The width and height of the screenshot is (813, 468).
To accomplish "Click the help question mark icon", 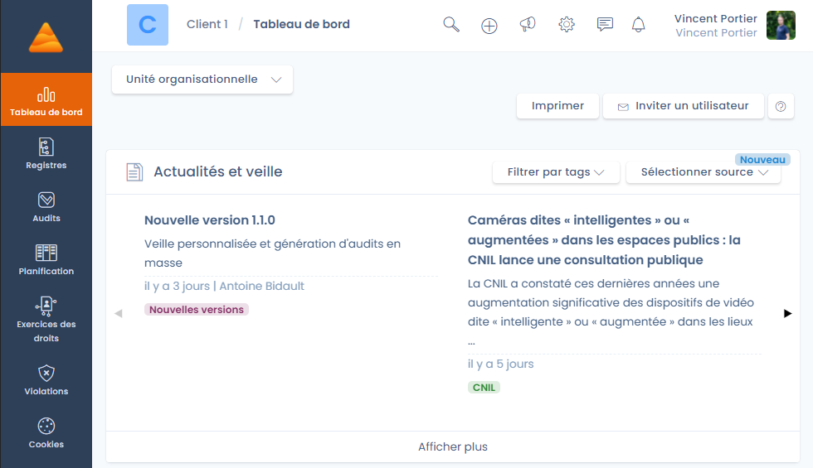I will 780,106.
